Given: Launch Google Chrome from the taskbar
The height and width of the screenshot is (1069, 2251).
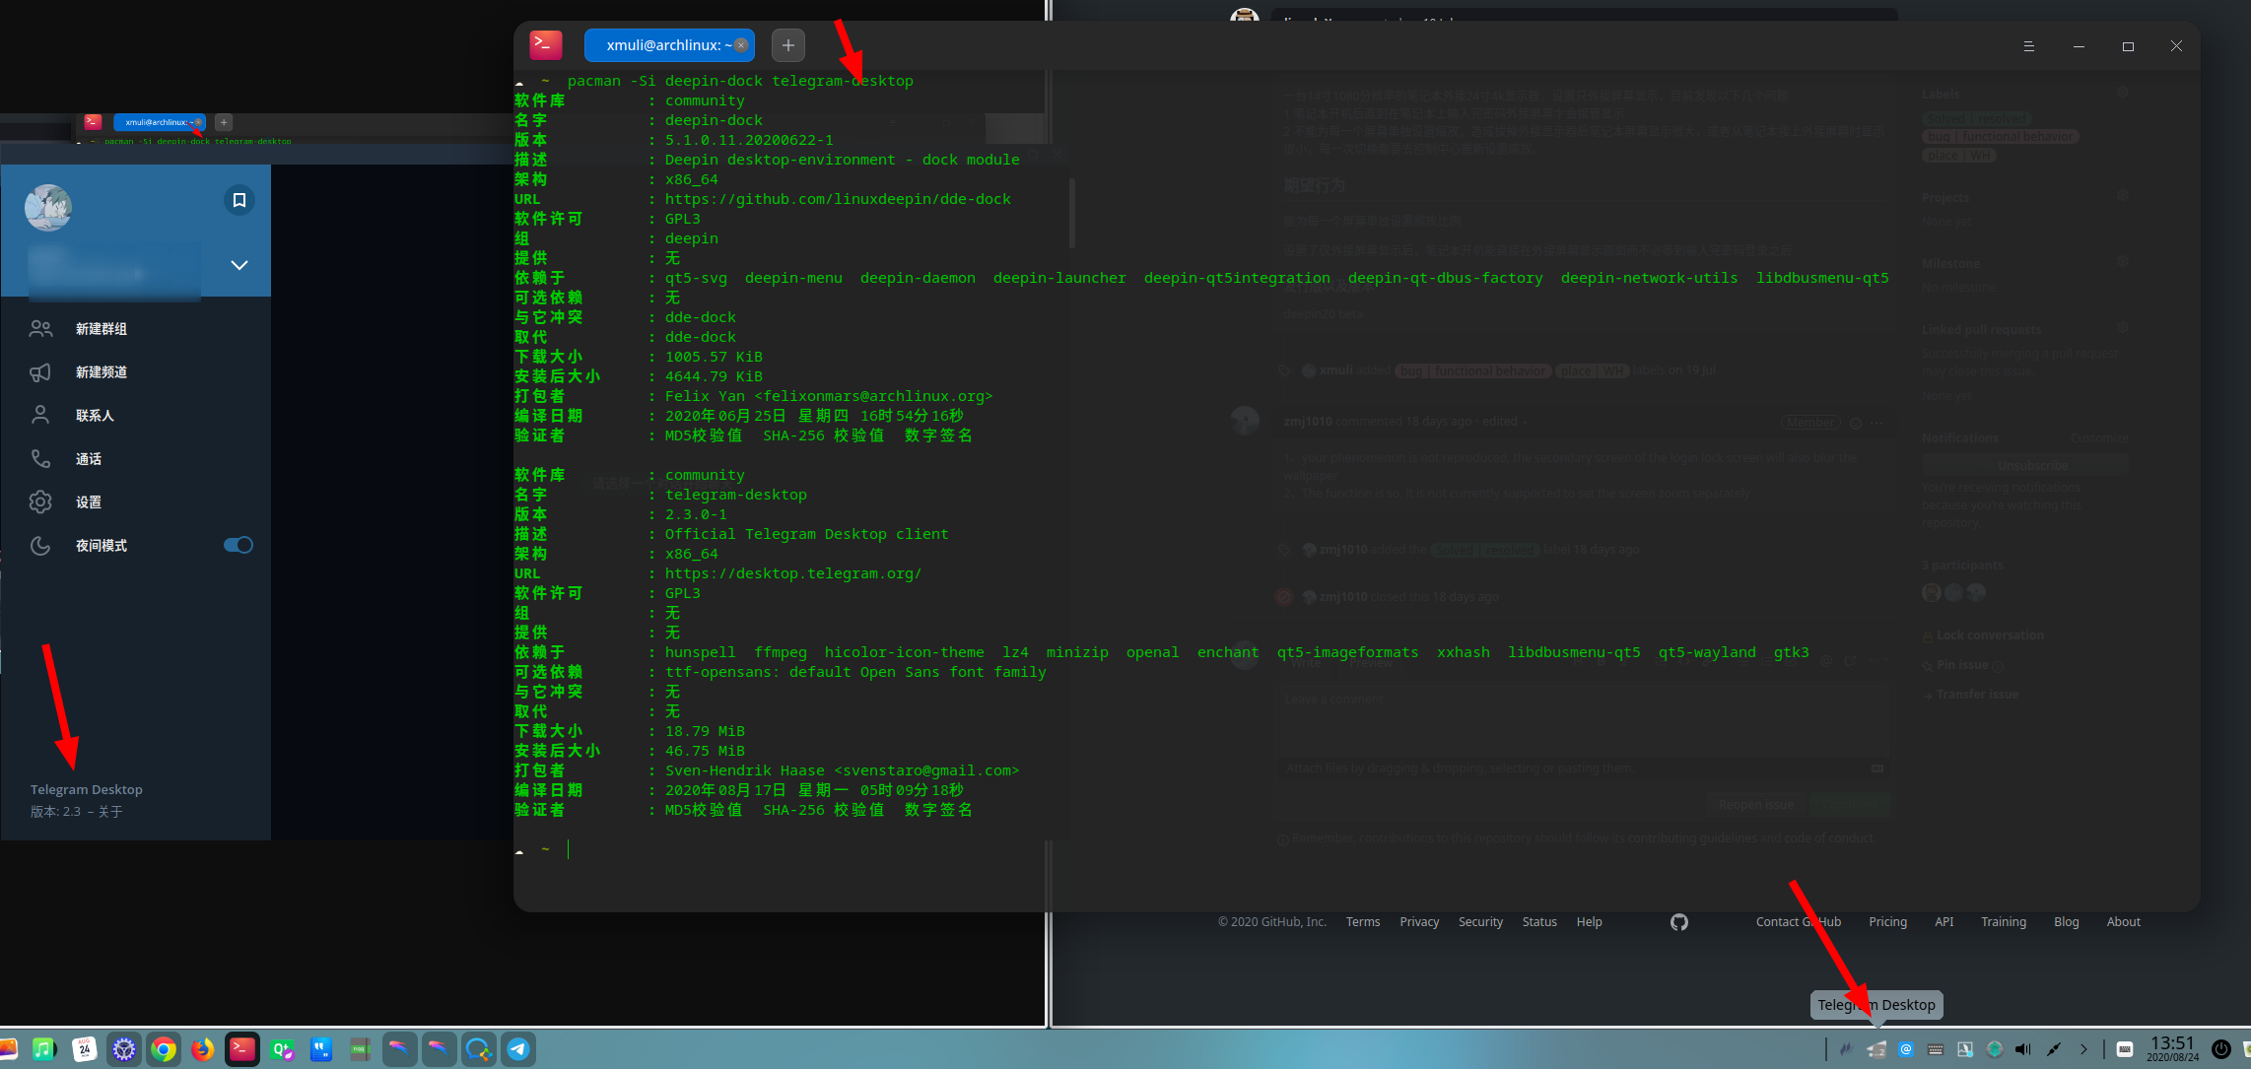Looking at the screenshot, I should 164,1049.
